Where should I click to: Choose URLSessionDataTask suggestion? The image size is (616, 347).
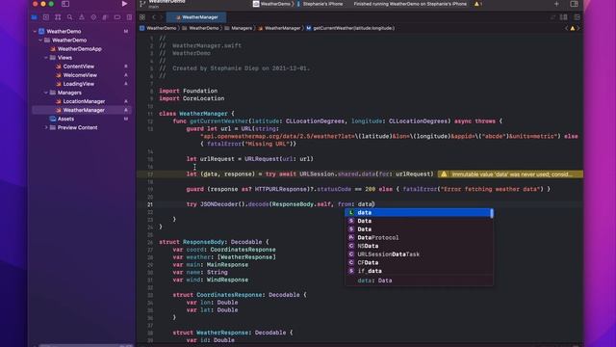419,254
